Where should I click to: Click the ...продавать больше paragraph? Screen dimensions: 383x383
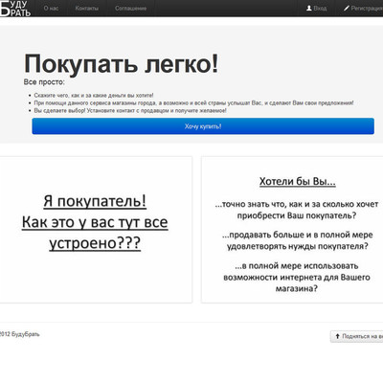click(298, 240)
